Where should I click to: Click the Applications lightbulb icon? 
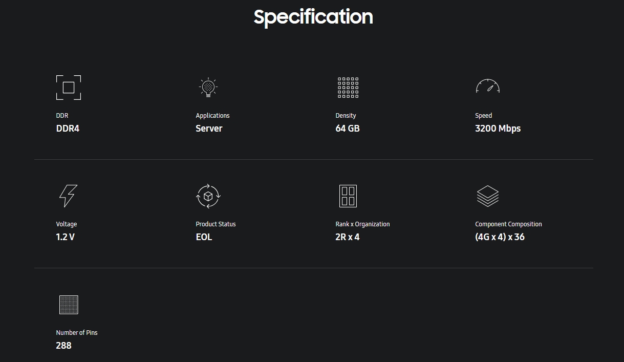click(x=208, y=88)
